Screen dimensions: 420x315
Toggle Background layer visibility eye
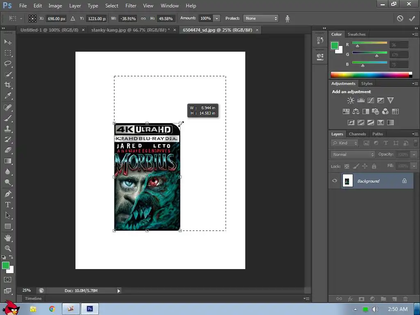[x=335, y=180]
